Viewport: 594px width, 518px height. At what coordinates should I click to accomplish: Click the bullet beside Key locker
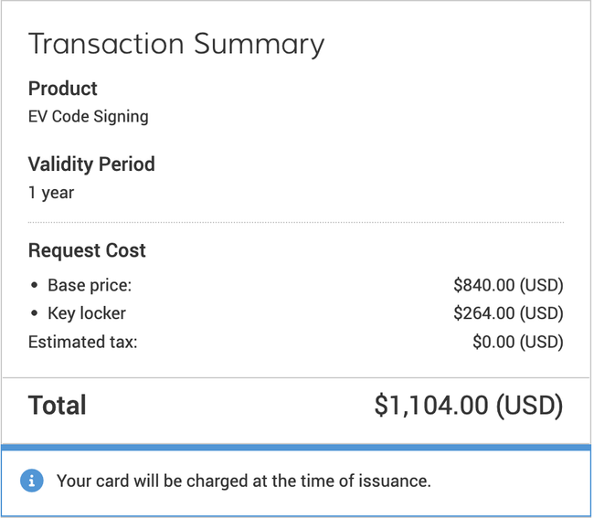[x=35, y=313]
